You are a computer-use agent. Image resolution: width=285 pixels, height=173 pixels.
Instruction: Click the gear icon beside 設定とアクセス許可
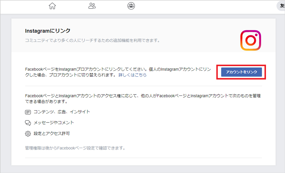(28, 134)
